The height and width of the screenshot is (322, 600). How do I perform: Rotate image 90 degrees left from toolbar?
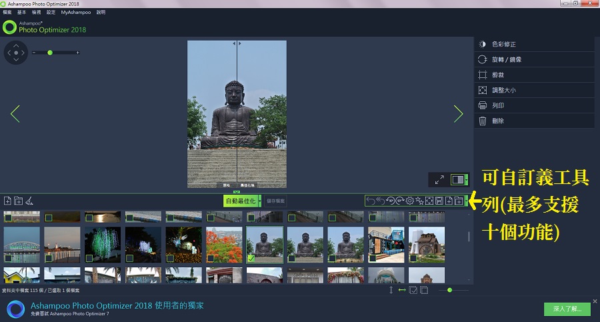tap(390, 201)
